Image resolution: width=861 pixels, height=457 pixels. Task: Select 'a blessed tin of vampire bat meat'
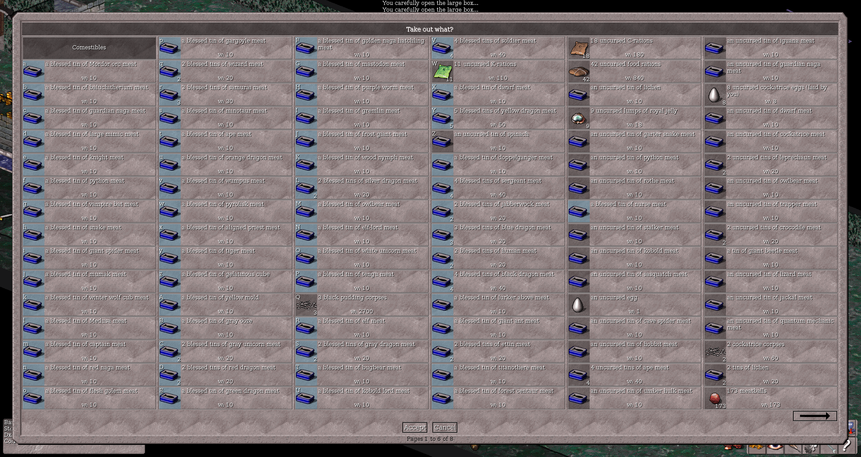click(x=89, y=211)
